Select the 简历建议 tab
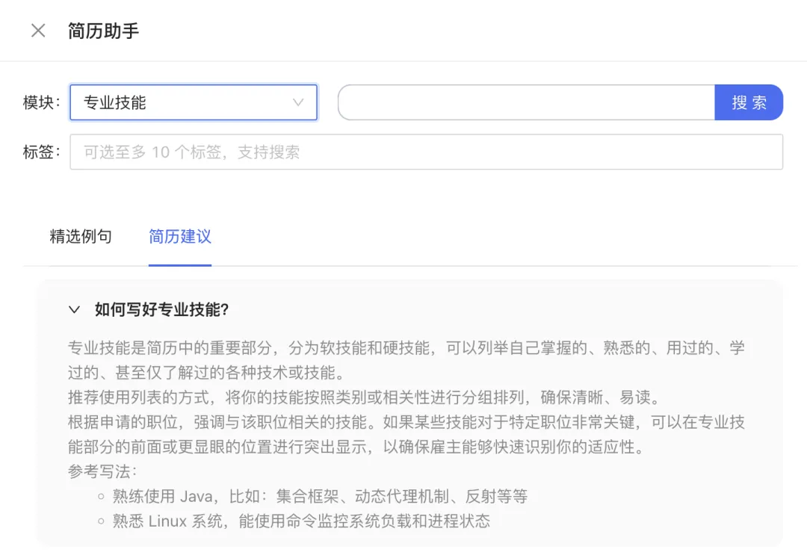The height and width of the screenshot is (558, 807). click(x=179, y=236)
